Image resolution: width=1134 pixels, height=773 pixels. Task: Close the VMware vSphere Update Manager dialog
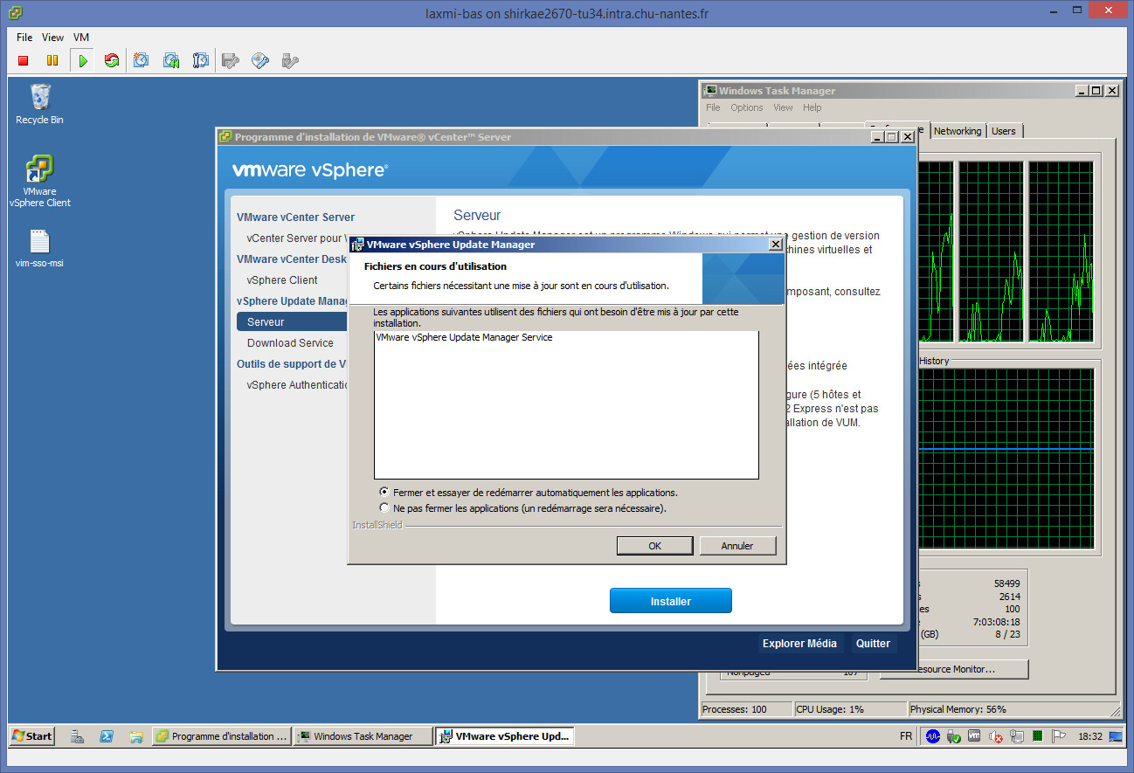coord(775,245)
